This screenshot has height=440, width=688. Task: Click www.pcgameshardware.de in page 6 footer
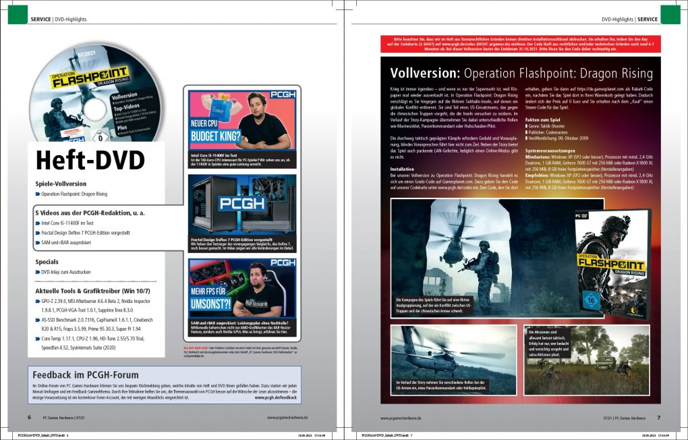(287, 418)
